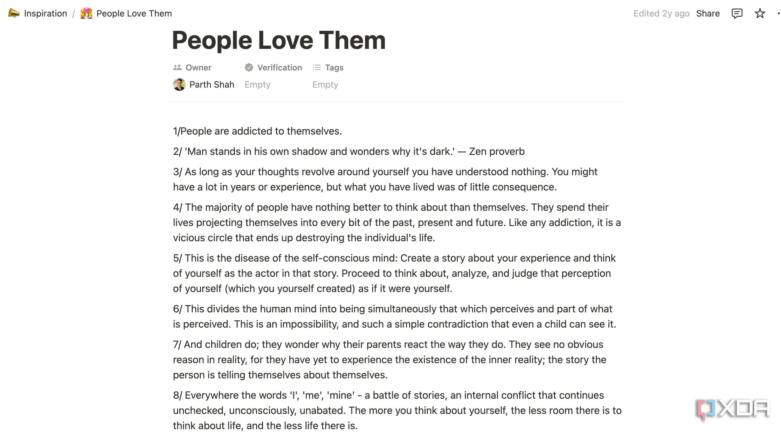Open the empty Verification value dropdown

[x=257, y=85]
